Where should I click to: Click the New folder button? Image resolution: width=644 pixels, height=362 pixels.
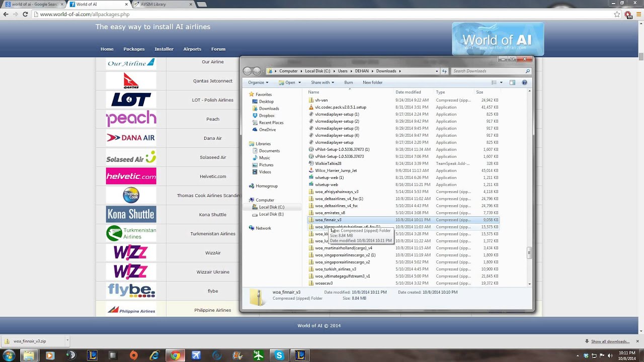pos(373,82)
